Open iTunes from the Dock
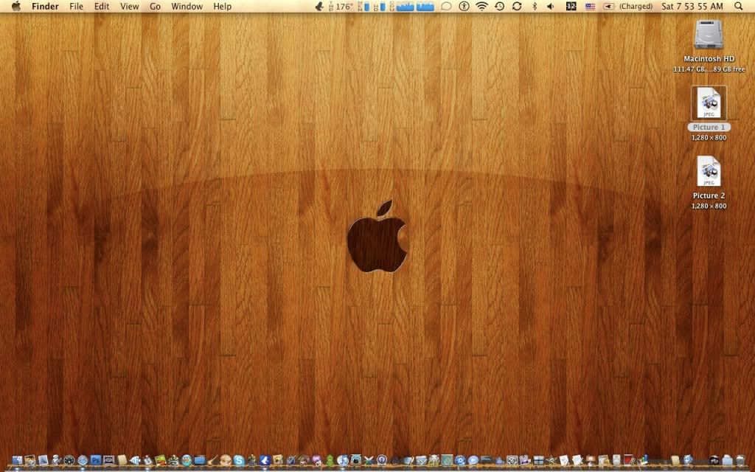Image resolution: width=755 pixels, height=472 pixels. click(x=342, y=460)
